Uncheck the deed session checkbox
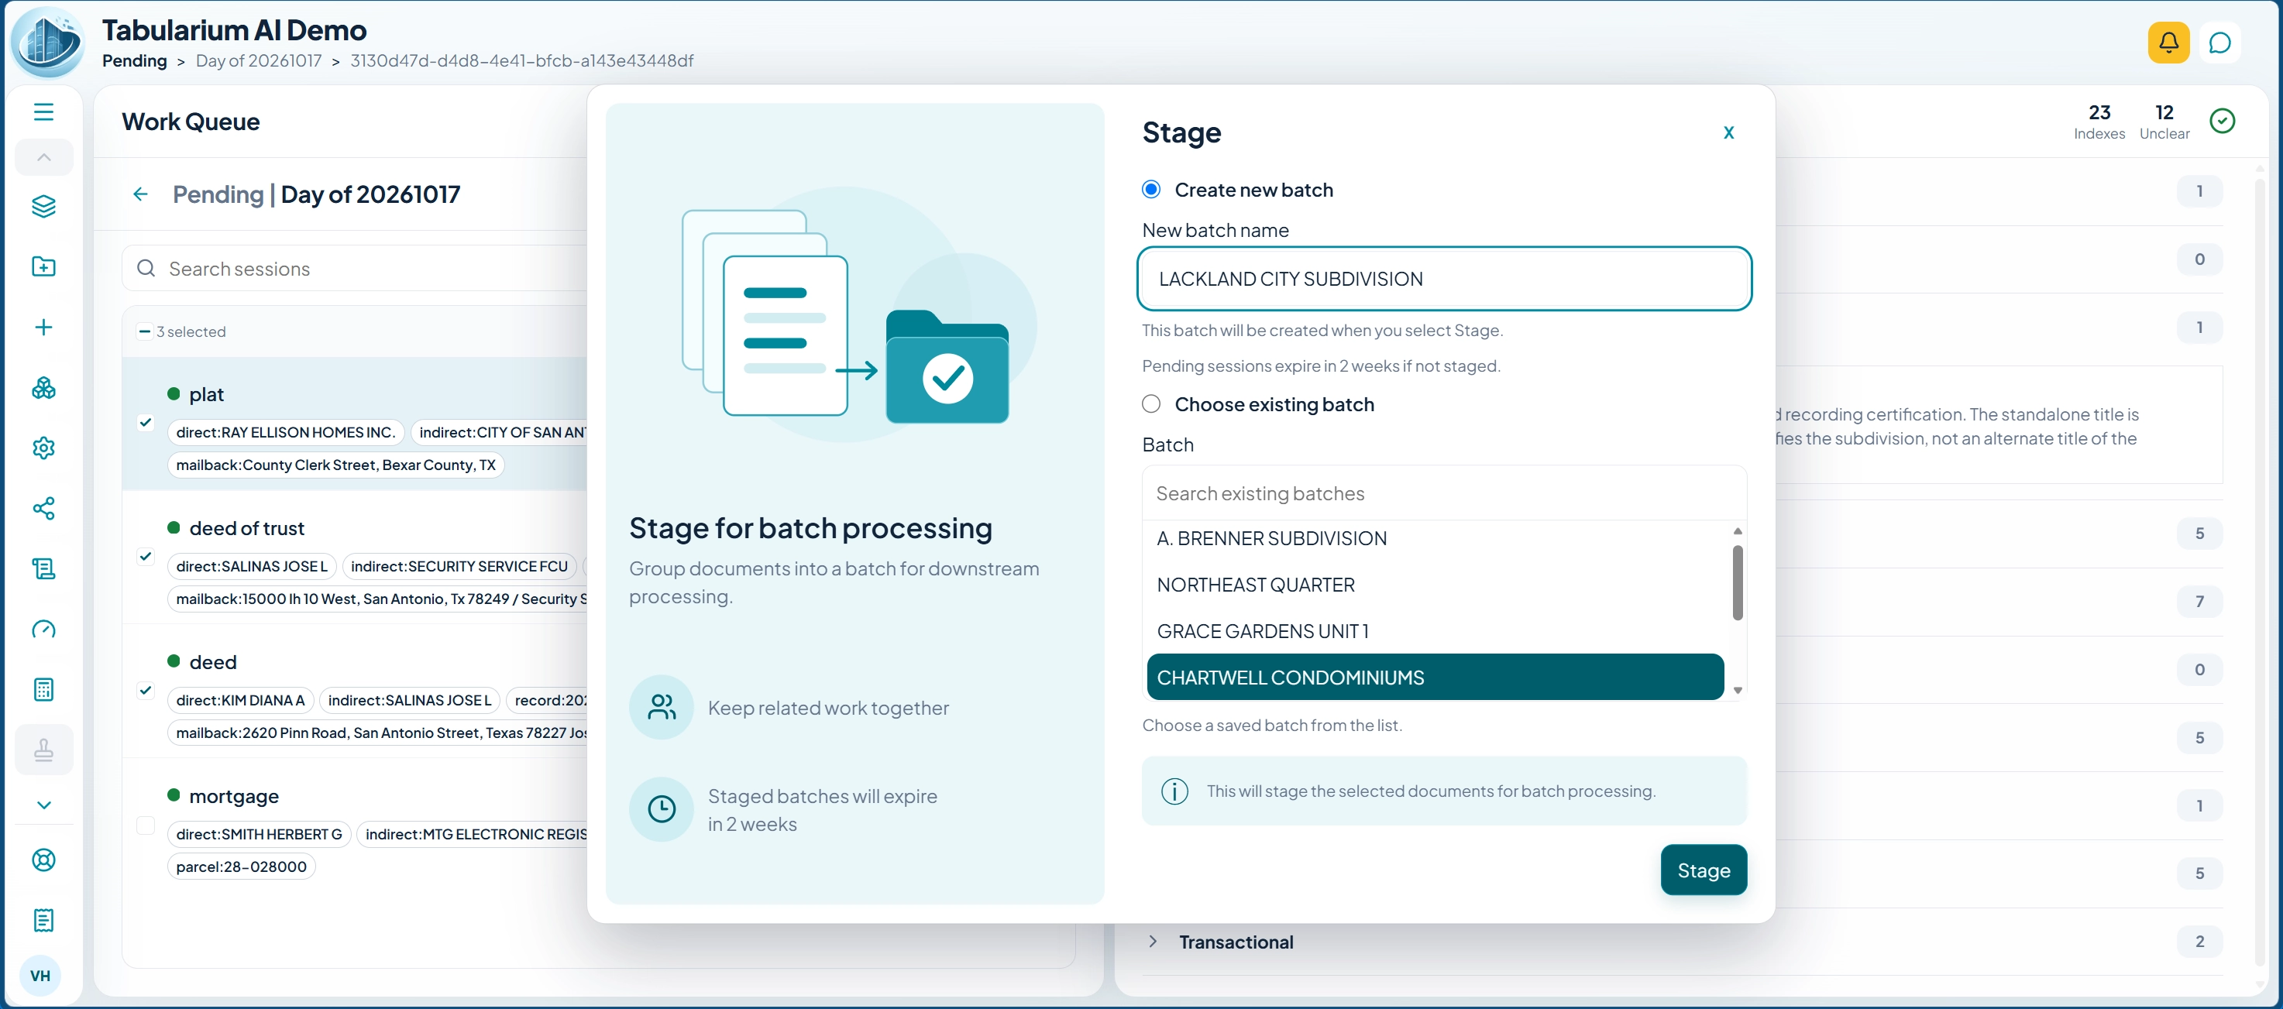 coord(146,690)
